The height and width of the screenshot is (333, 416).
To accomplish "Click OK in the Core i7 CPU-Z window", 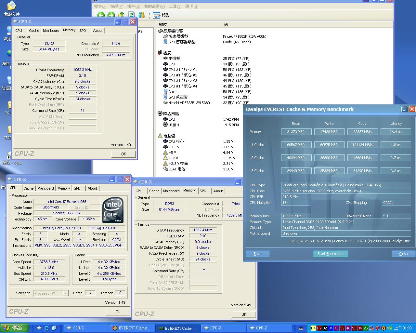I will 118,312.
